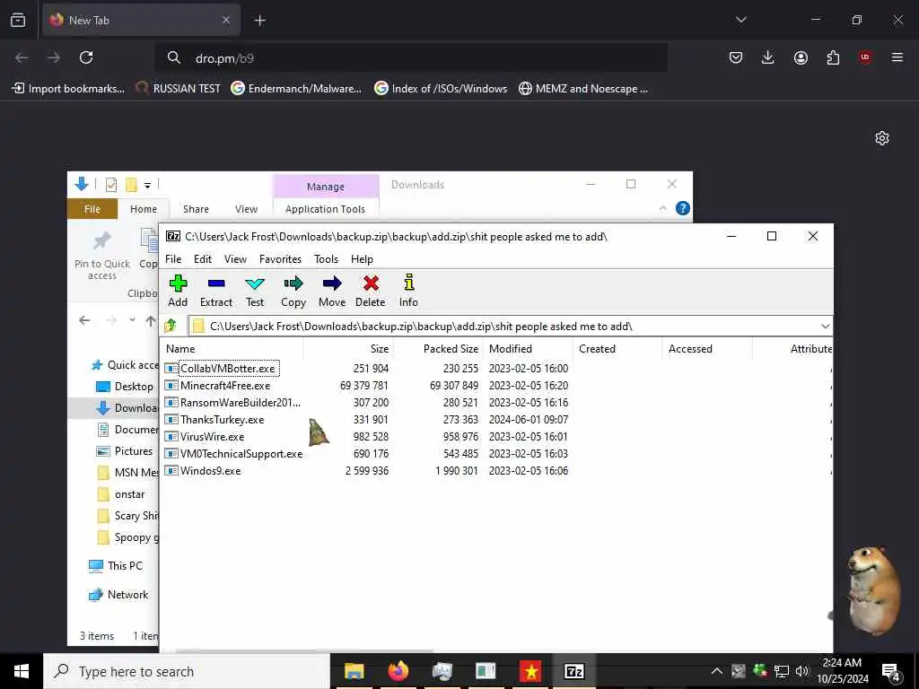The image size is (919, 689).
Task: Click the Save to Pocket icon
Action: pos(736,57)
